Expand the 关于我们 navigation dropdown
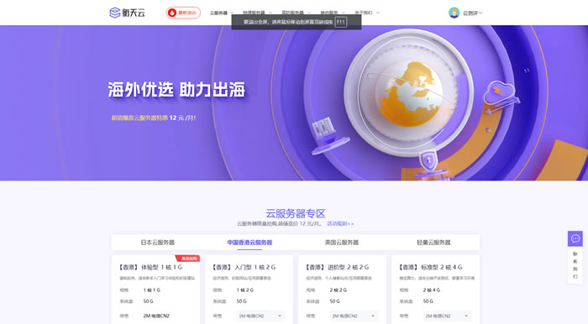 tap(367, 13)
